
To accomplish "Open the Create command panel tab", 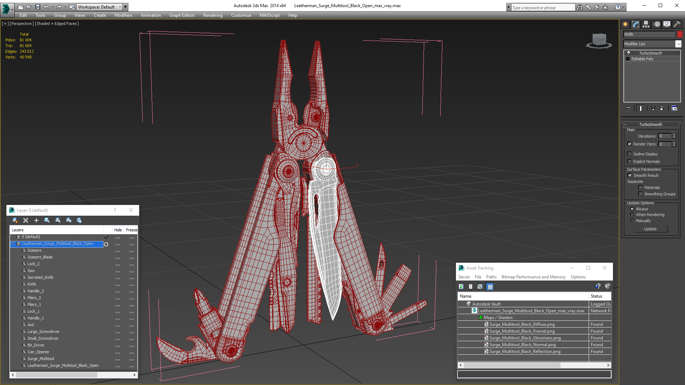I will [x=625, y=24].
